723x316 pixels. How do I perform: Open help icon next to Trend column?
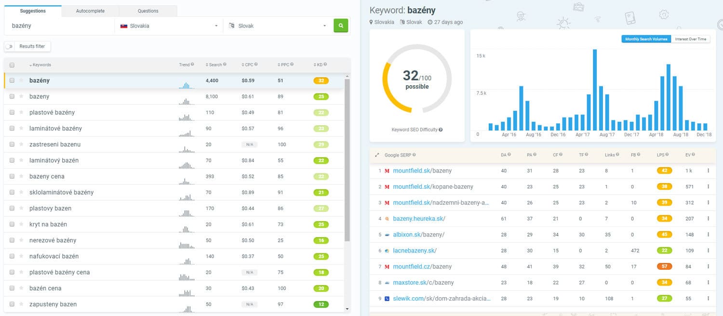click(x=192, y=65)
